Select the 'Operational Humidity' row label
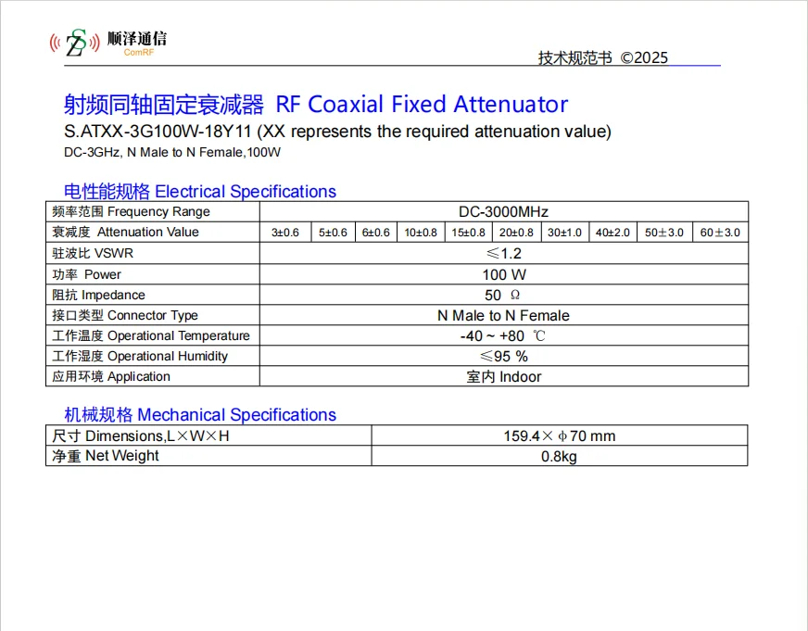This screenshot has width=808, height=631. (x=140, y=356)
